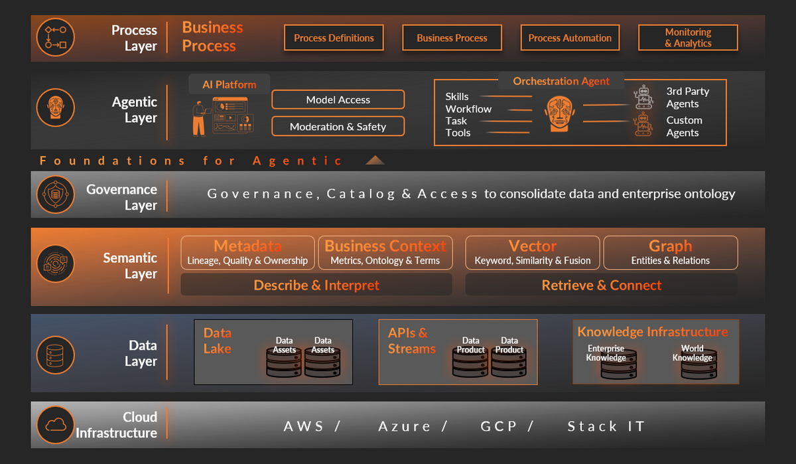This screenshot has width=796, height=464.
Task: Click the Model Access button
Action: [x=338, y=100]
